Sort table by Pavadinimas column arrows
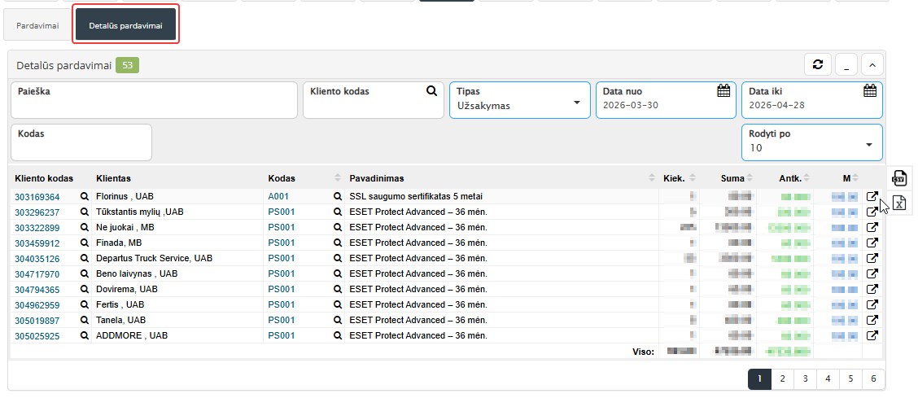 coord(652,178)
